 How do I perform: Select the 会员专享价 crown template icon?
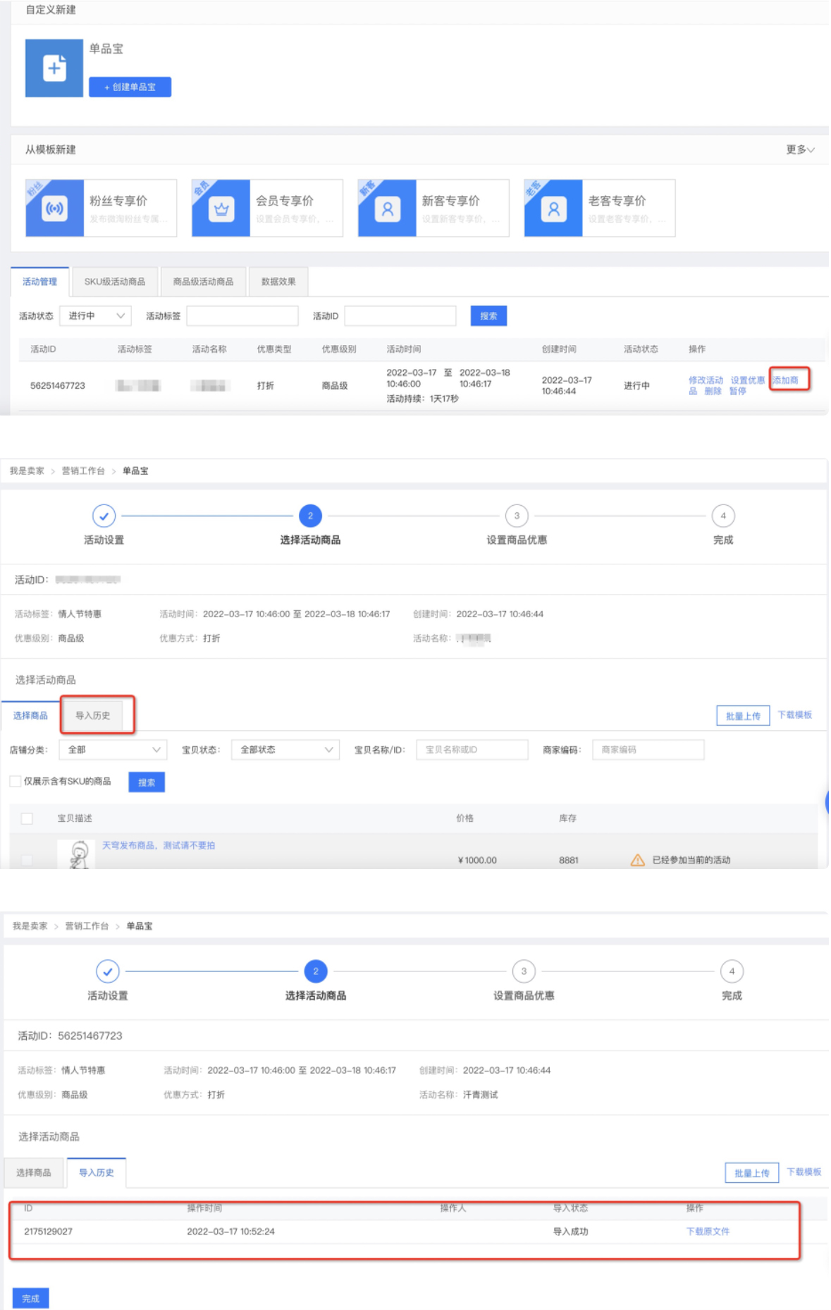pos(221,209)
